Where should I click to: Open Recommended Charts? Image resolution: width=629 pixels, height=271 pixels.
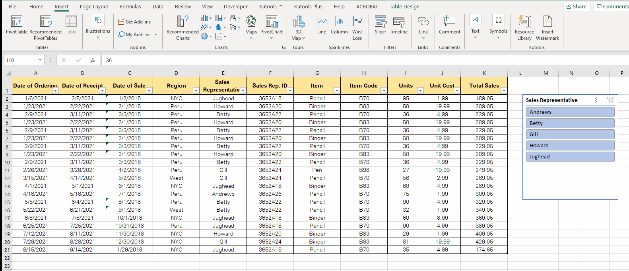pos(182,28)
